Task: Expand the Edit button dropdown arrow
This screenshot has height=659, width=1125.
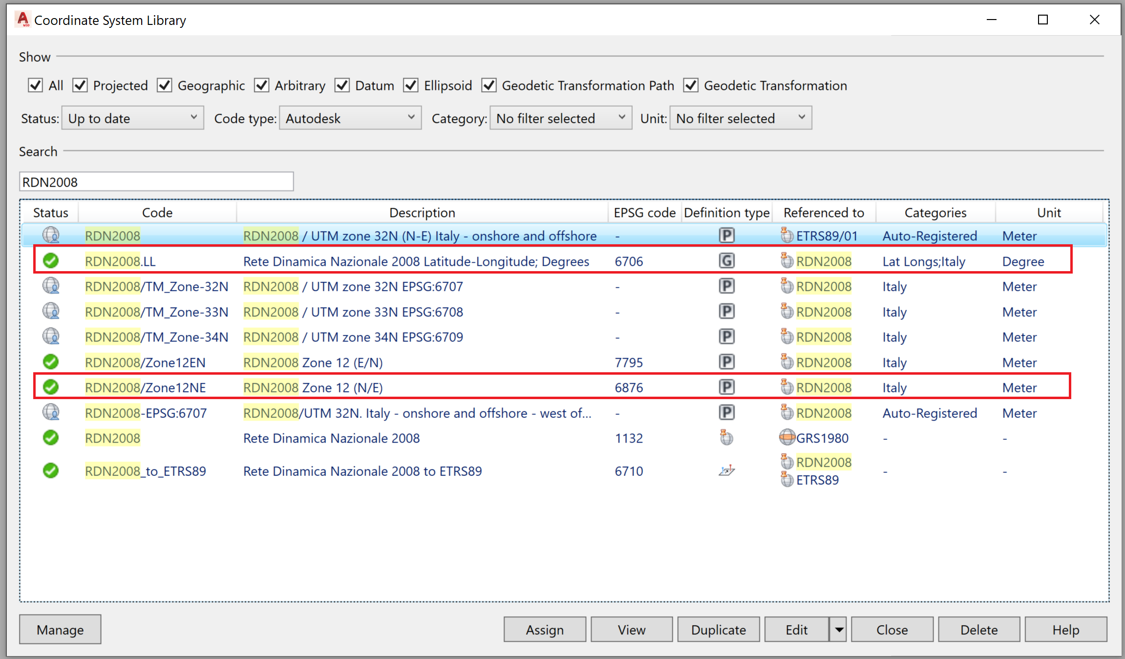Action: 839,629
